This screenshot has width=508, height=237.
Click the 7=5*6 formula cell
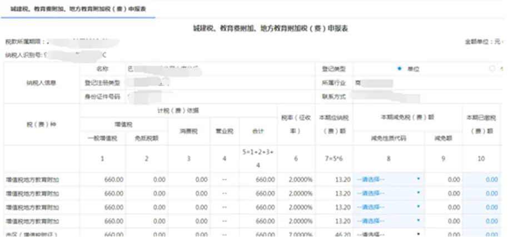(x=334, y=158)
